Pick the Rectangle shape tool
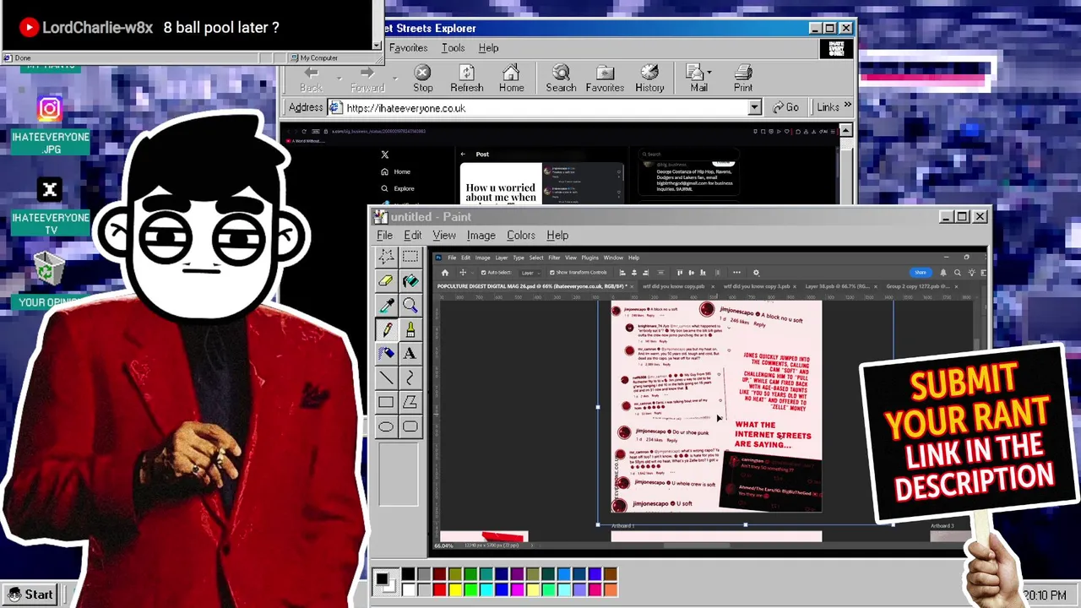The width and height of the screenshot is (1081, 608). (386, 403)
